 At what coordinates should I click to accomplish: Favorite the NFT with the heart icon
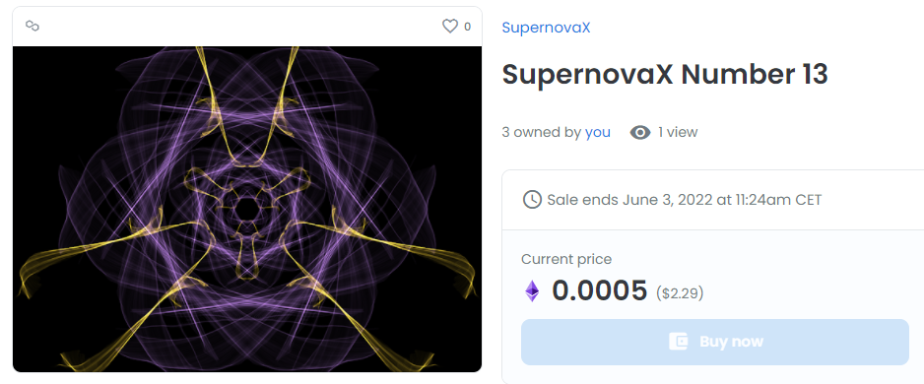[450, 26]
